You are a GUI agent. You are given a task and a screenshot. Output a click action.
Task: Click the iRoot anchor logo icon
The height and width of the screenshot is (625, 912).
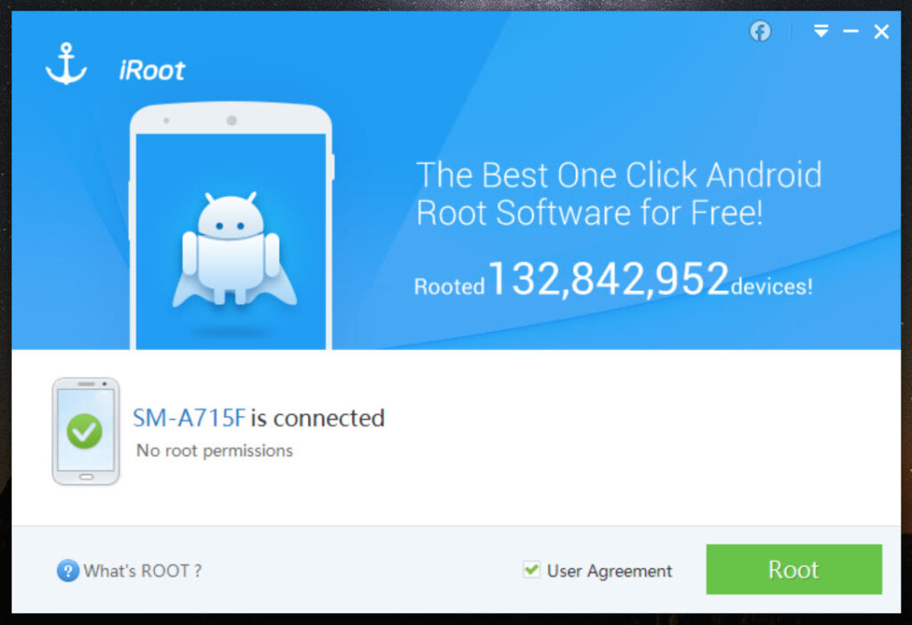pos(66,63)
